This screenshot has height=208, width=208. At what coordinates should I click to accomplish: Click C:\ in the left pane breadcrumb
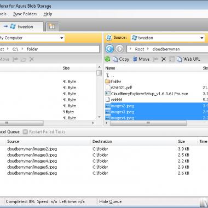click(x=15, y=49)
